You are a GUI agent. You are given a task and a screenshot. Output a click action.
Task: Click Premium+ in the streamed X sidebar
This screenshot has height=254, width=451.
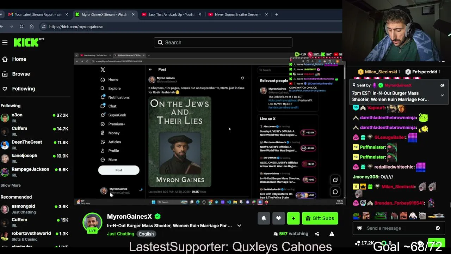click(x=113, y=124)
